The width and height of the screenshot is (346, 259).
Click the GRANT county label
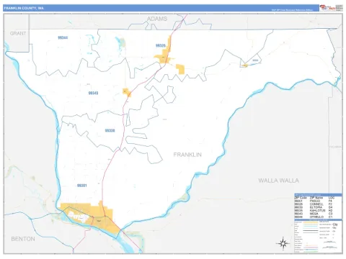pos(18,33)
